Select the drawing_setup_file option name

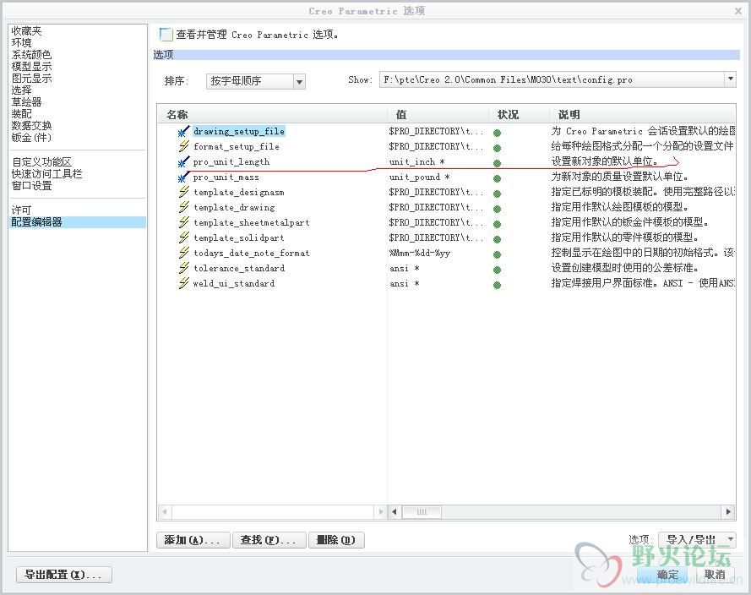pyautogui.click(x=239, y=131)
